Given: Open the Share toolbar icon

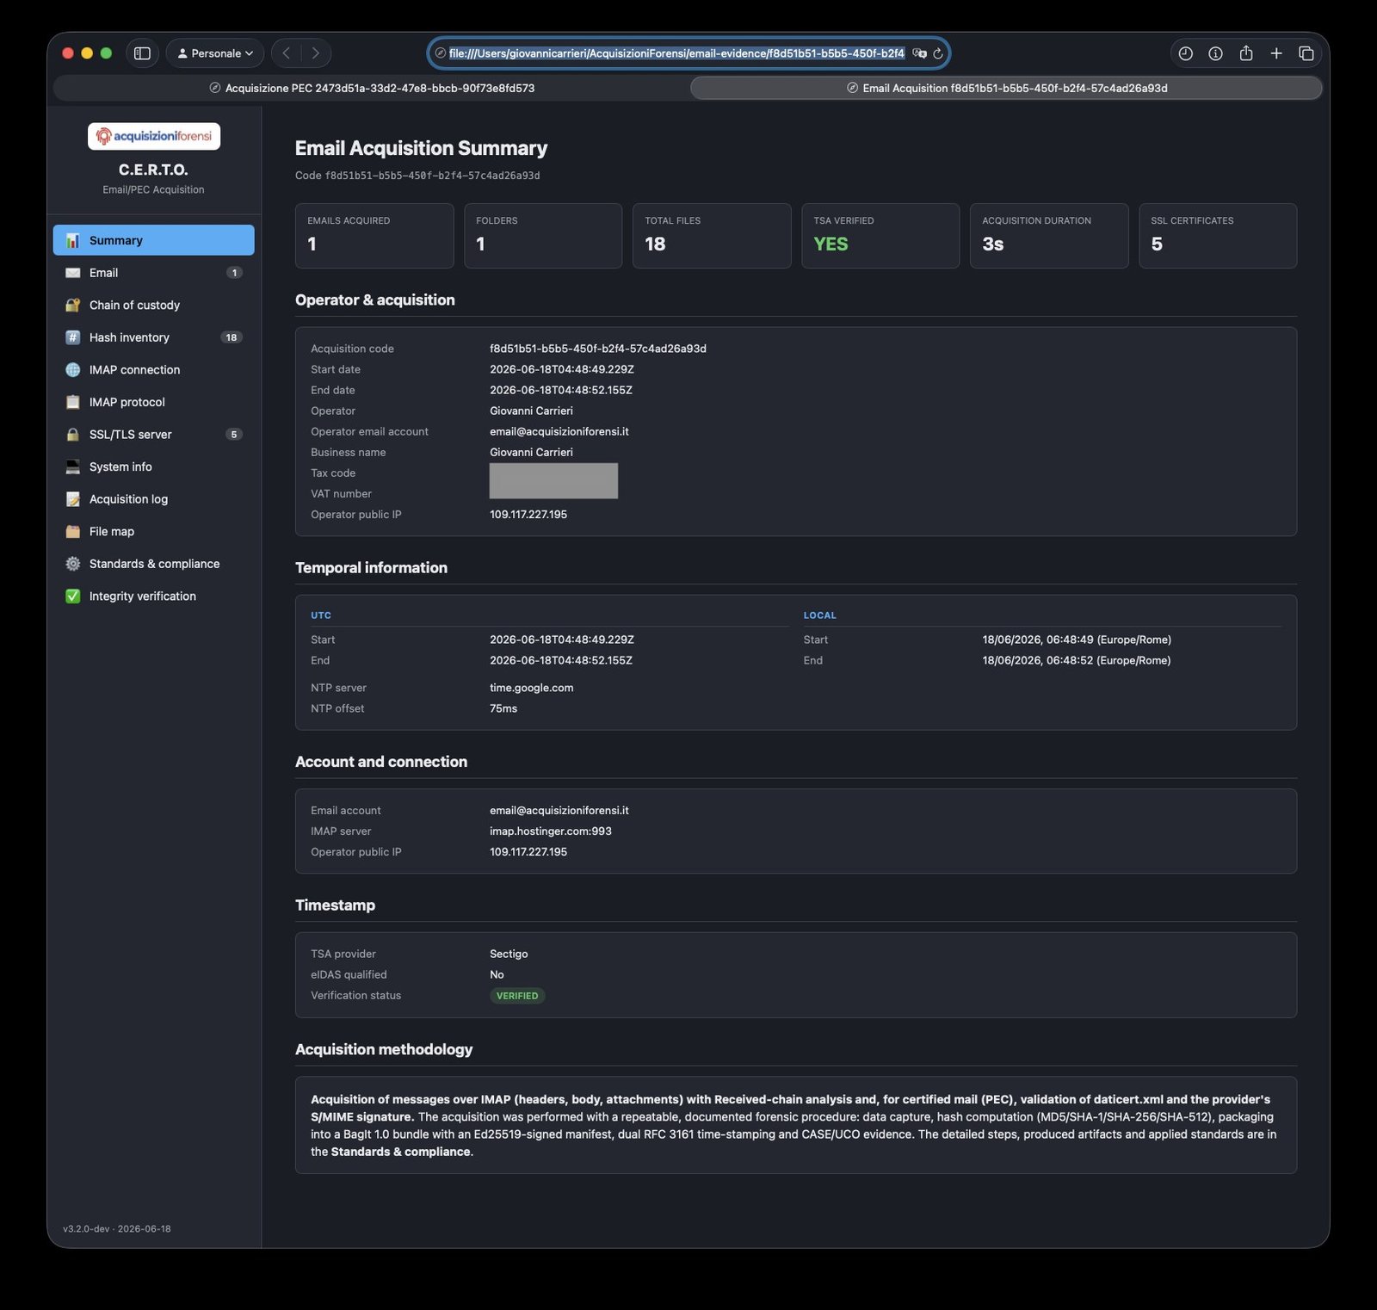Looking at the screenshot, I should (x=1245, y=53).
